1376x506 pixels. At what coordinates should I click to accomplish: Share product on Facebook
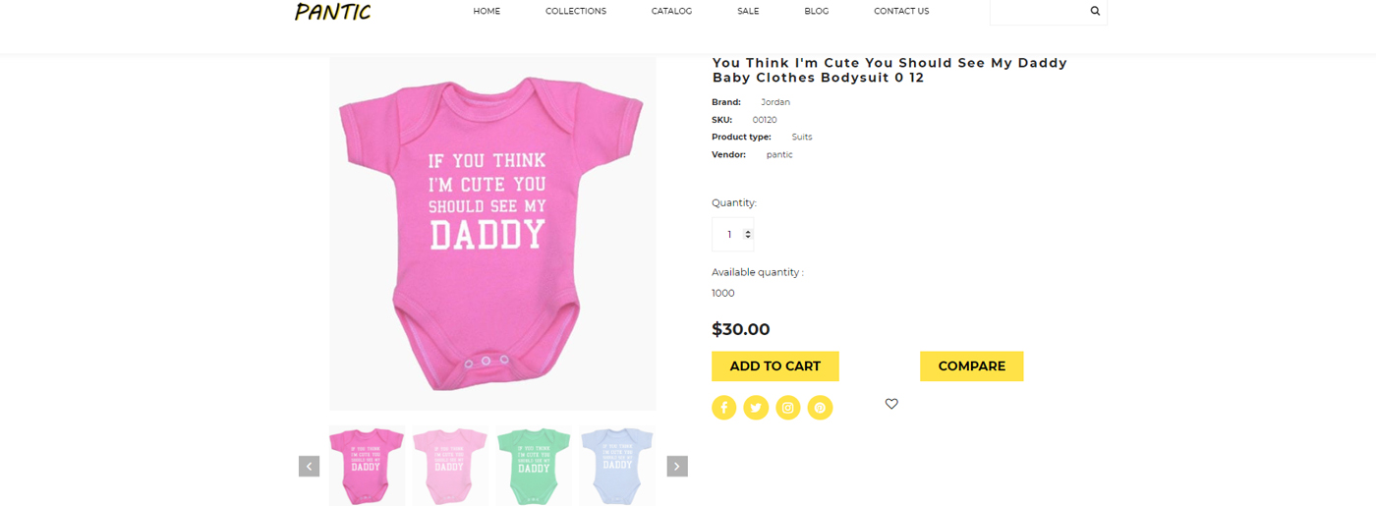pyautogui.click(x=724, y=408)
